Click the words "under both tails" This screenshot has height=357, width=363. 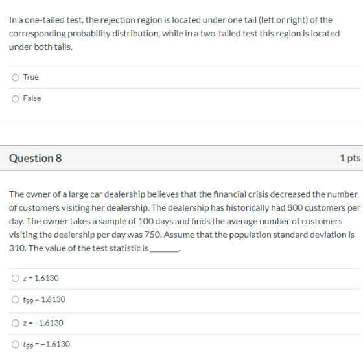pyautogui.click(x=40, y=47)
